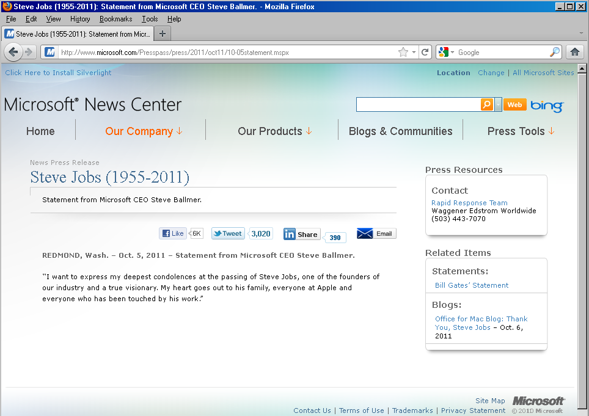Expand the Press Tools menu

click(521, 131)
